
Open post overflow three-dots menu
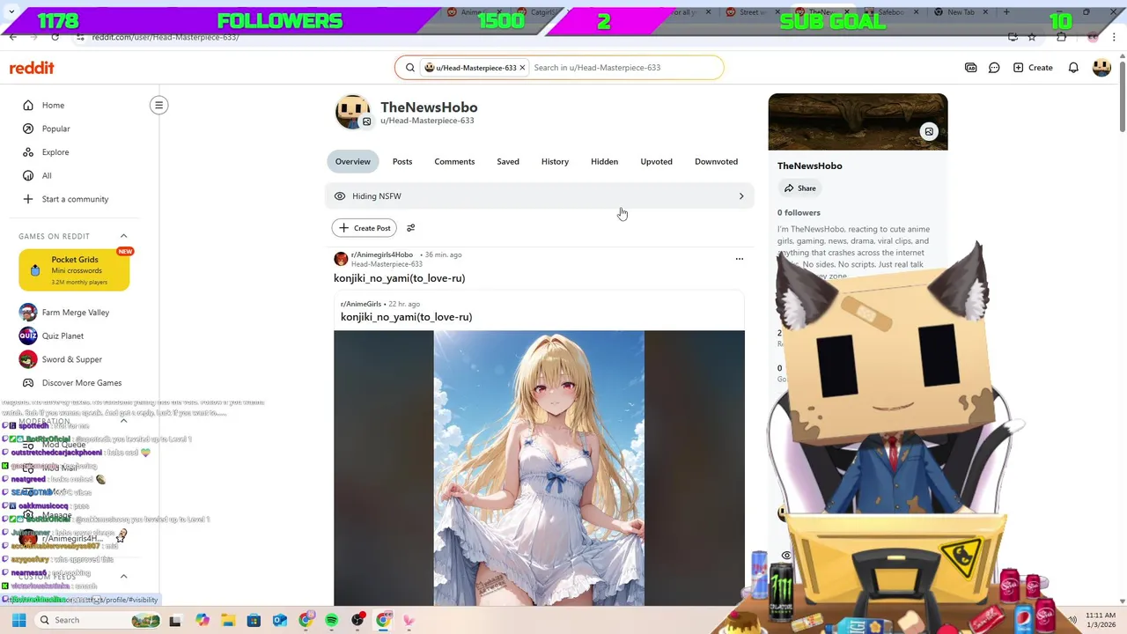(740, 259)
